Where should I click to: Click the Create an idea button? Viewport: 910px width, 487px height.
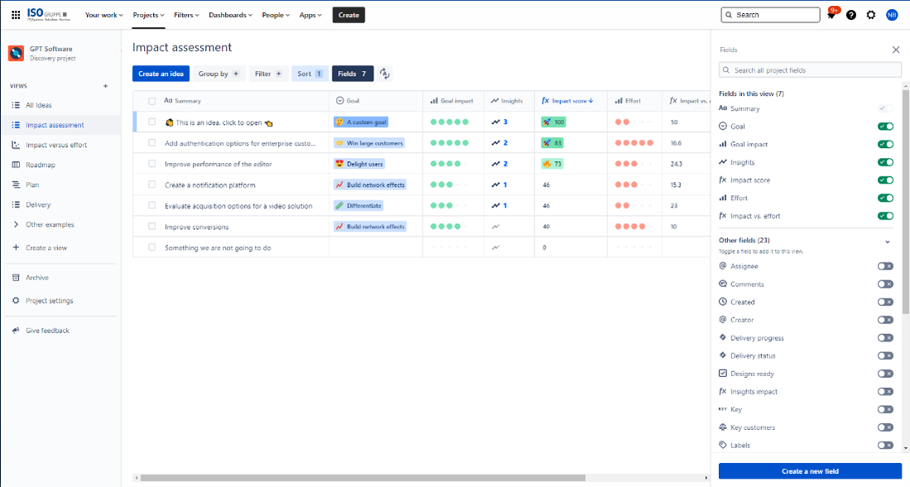[160, 74]
